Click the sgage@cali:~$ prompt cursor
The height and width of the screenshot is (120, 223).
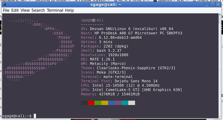35,116
